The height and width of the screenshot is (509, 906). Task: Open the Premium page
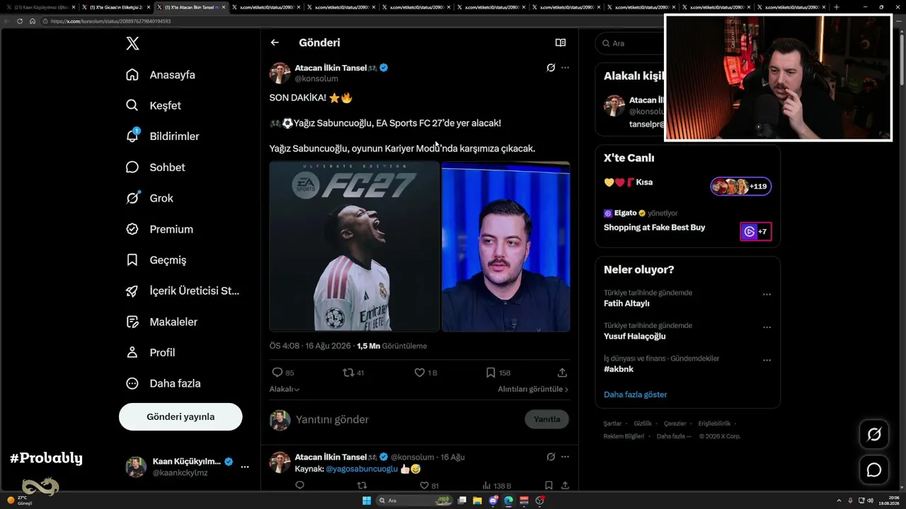pyautogui.click(x=159, y=229)
